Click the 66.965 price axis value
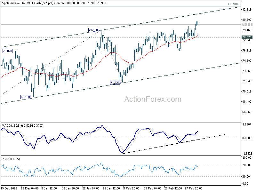 coord(247,112)
